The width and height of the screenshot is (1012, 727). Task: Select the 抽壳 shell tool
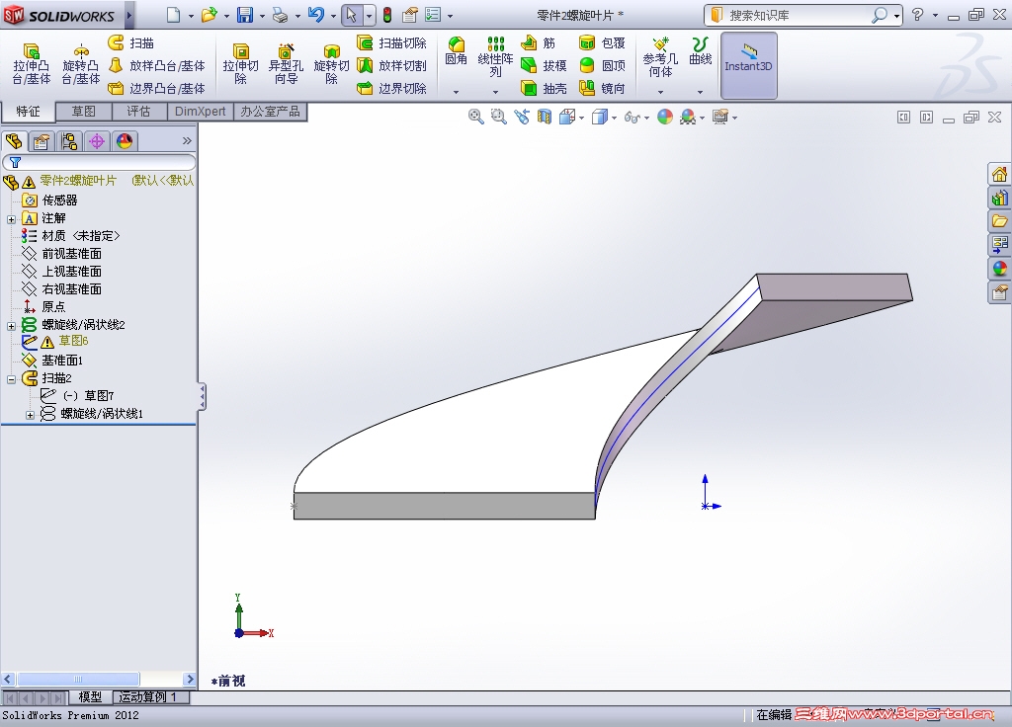pyautogui.click(x=544, y=88)
